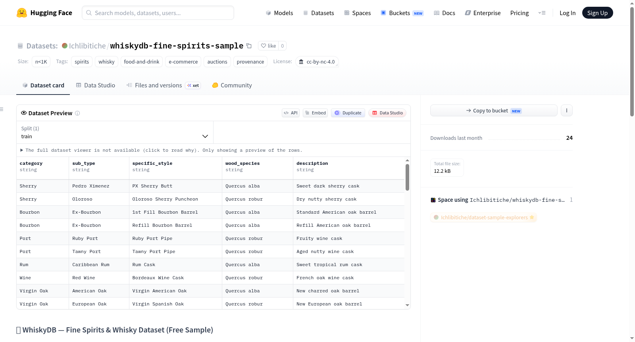Switch to the Data Studio tab

[96, 85]
